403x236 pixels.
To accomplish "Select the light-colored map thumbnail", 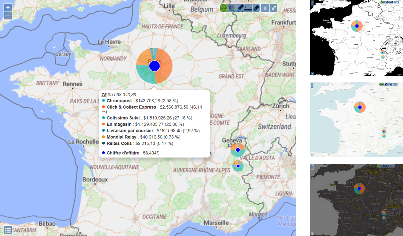I will (x=356, y=120).
